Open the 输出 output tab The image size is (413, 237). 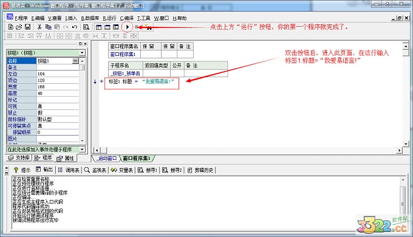coord(45,170)
